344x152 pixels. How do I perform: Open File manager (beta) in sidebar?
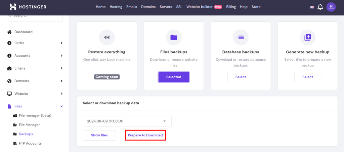coord(35,116)
